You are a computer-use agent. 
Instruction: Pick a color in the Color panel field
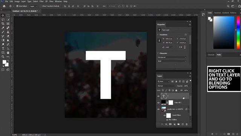coord(224,32)
